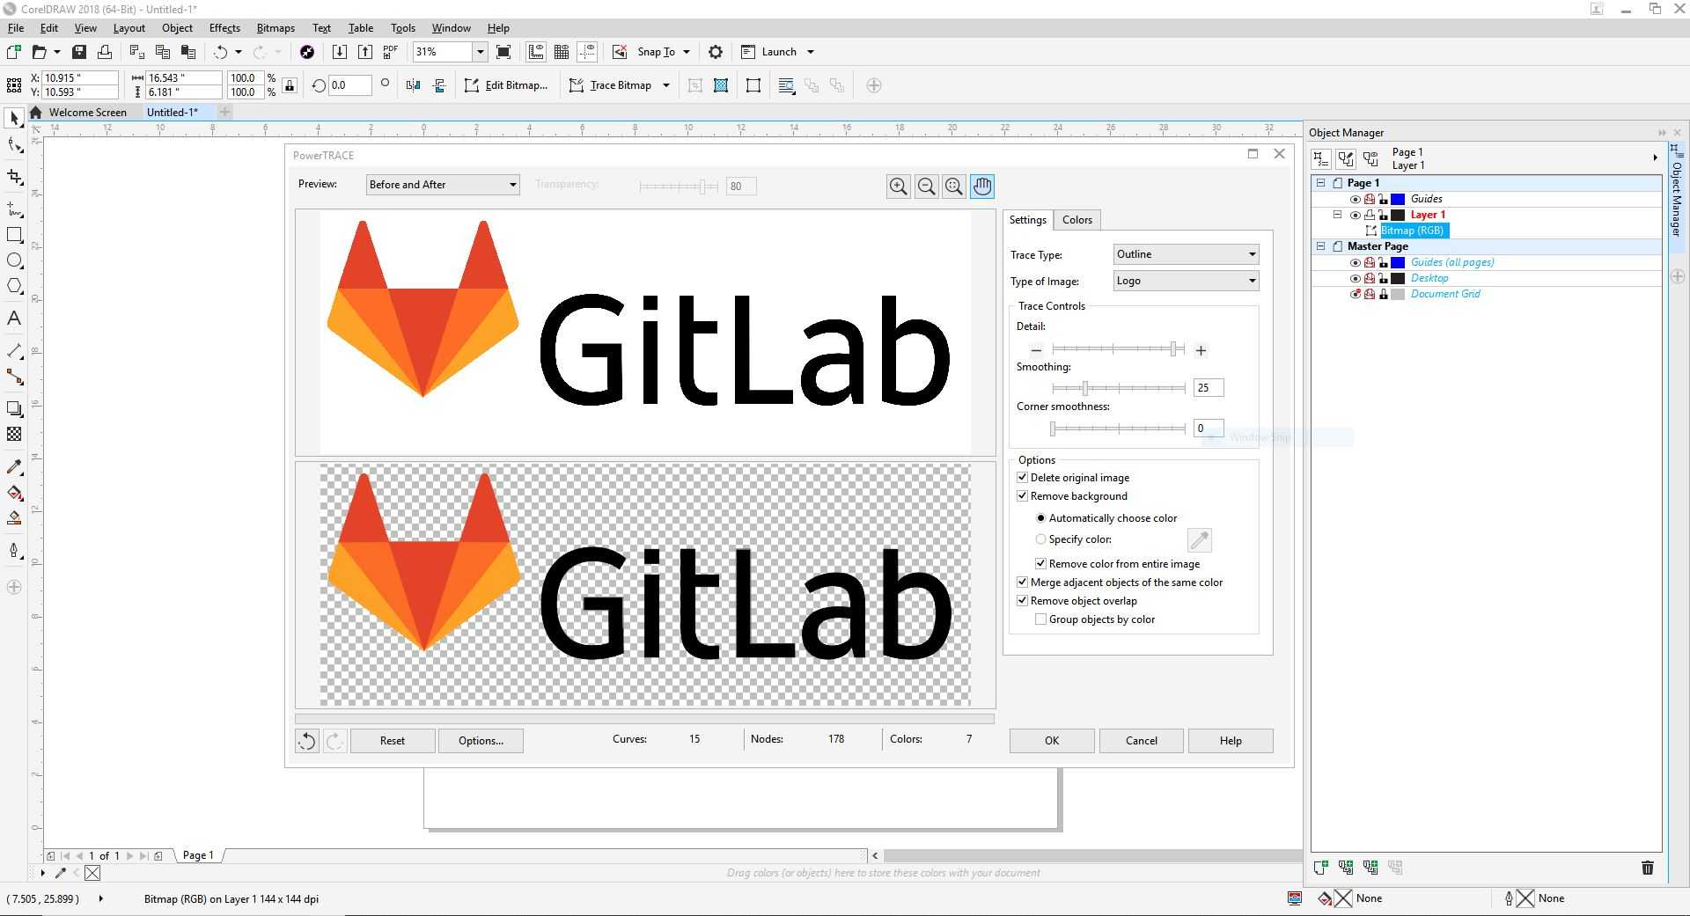Screen dimensions: 1690x916
Task: Click the Corner smoothness slider handle
Action: [1053, 429]
